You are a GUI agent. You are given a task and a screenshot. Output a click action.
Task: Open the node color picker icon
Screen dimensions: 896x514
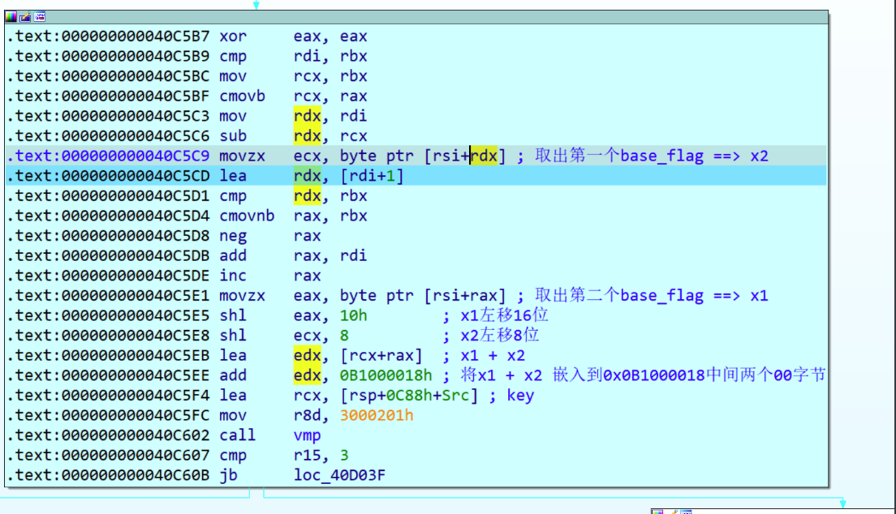[11, 16]
